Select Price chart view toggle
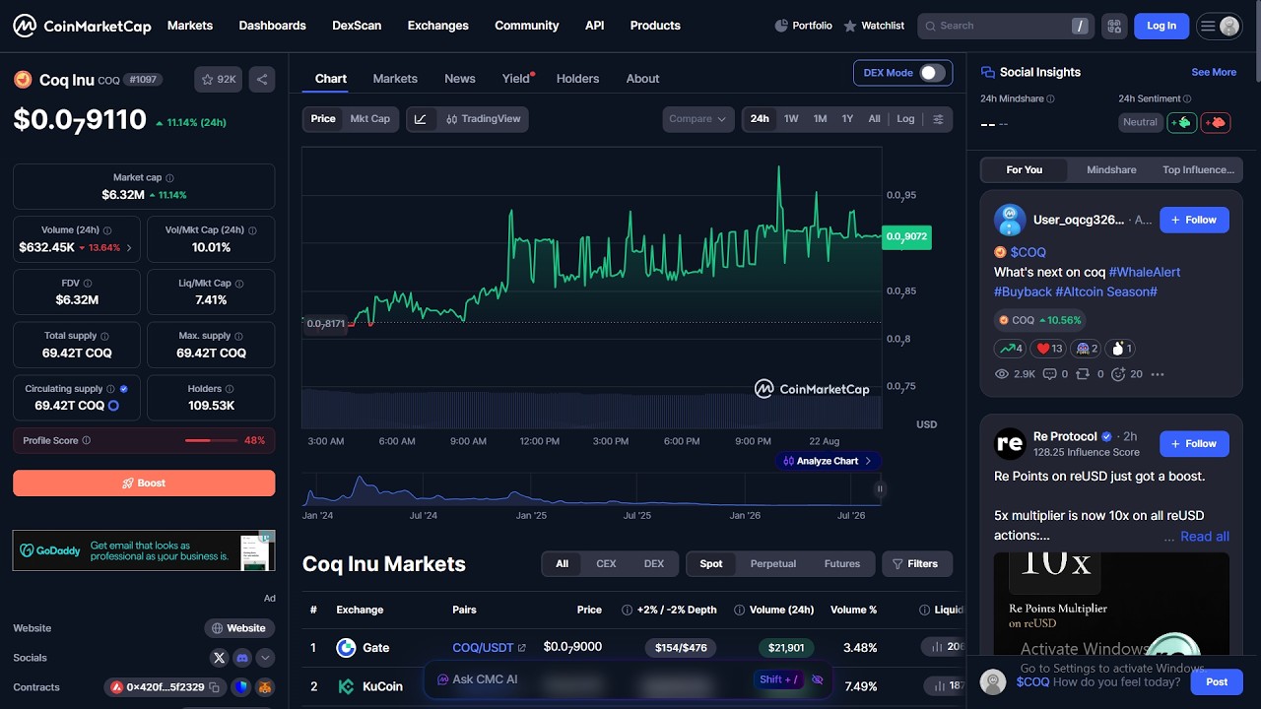 point(323,119)
